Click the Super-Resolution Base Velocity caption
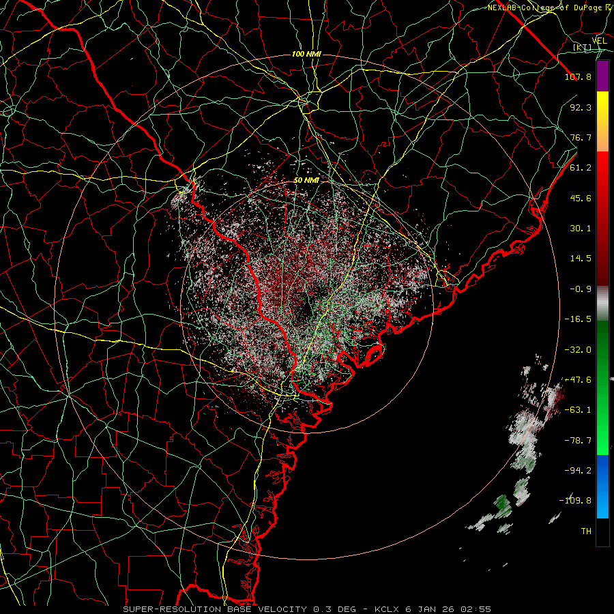The width and height of the screenshot is (614, 614). 307,609
